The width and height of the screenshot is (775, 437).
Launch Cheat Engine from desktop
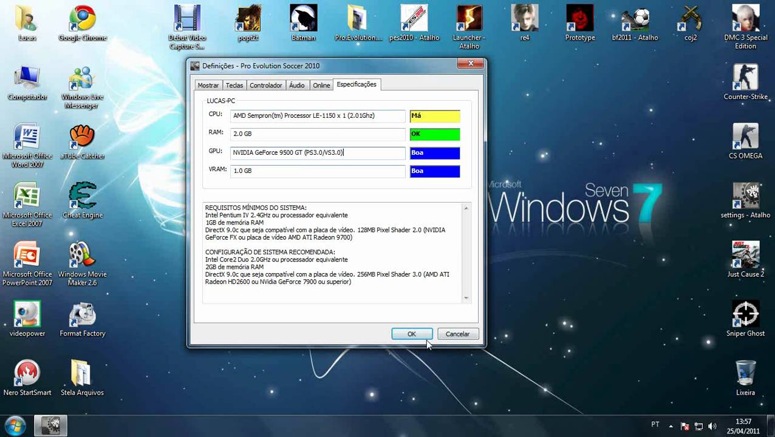click(82, 200)
